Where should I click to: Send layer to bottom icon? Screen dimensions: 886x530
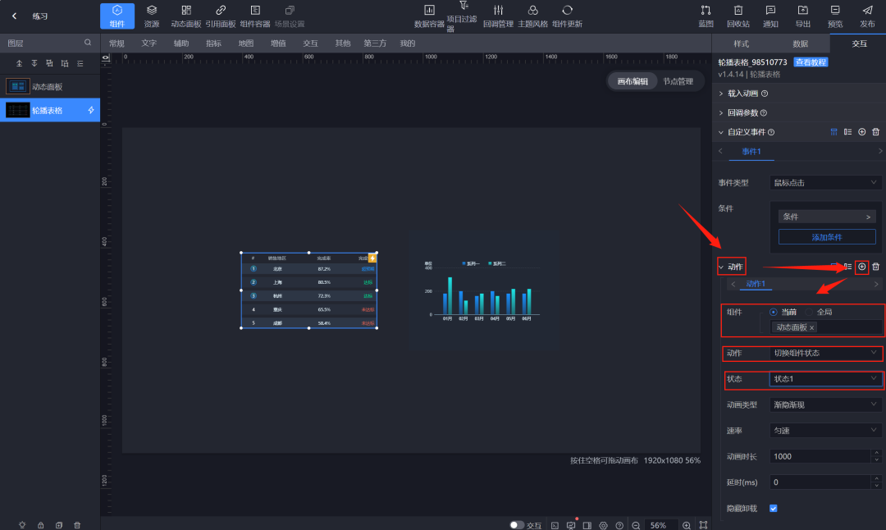[x=34, y=63]
